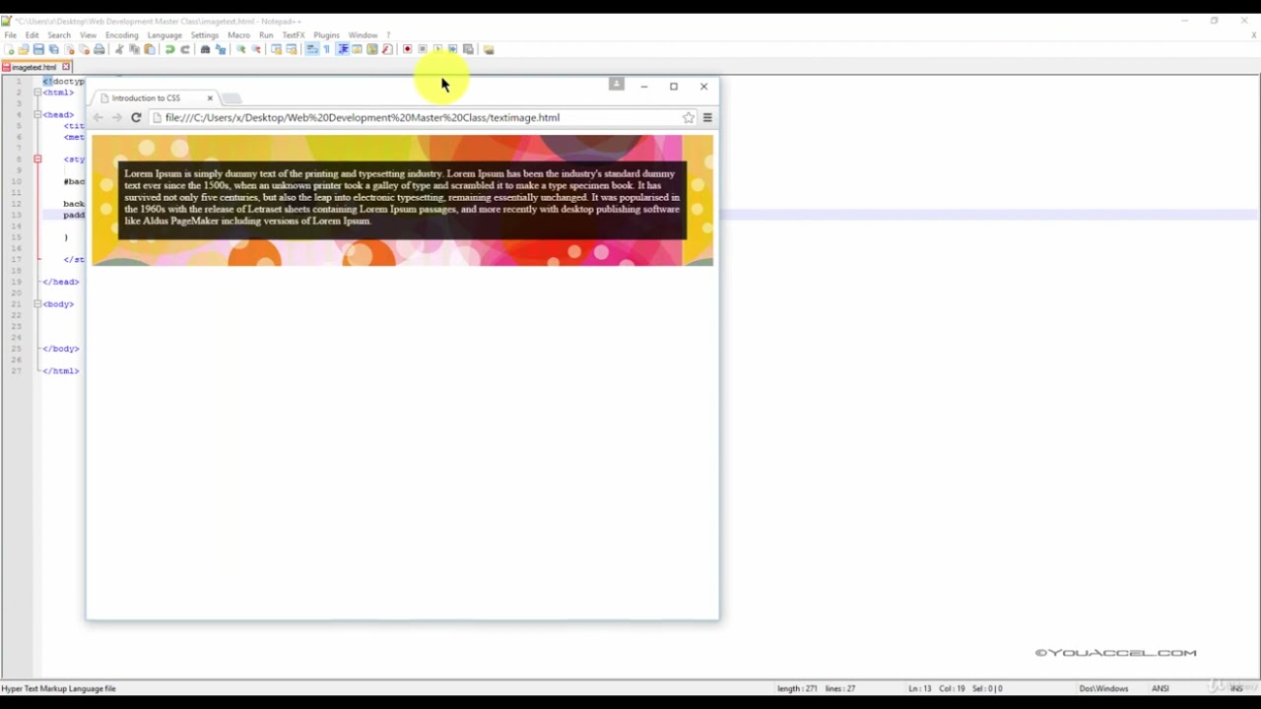Open the Macro menu
Image resolution: width=1261 pixels, height=709 pixels.
pos(238,35)
